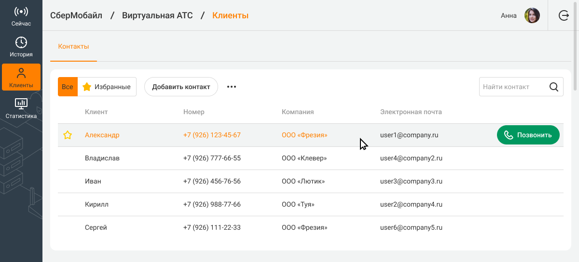Select Владислав contact row
The width and height of the screenshot is (579, 262).
click(102, 158)
